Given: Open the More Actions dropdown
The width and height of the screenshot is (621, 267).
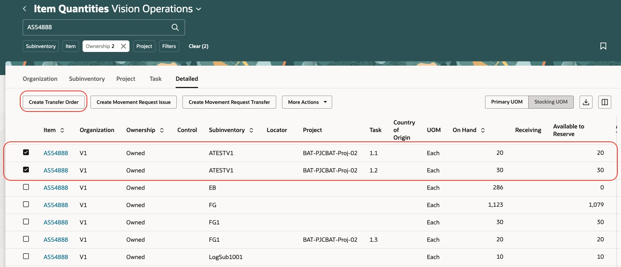Looking at the screenshot, I should click(307, 102).
